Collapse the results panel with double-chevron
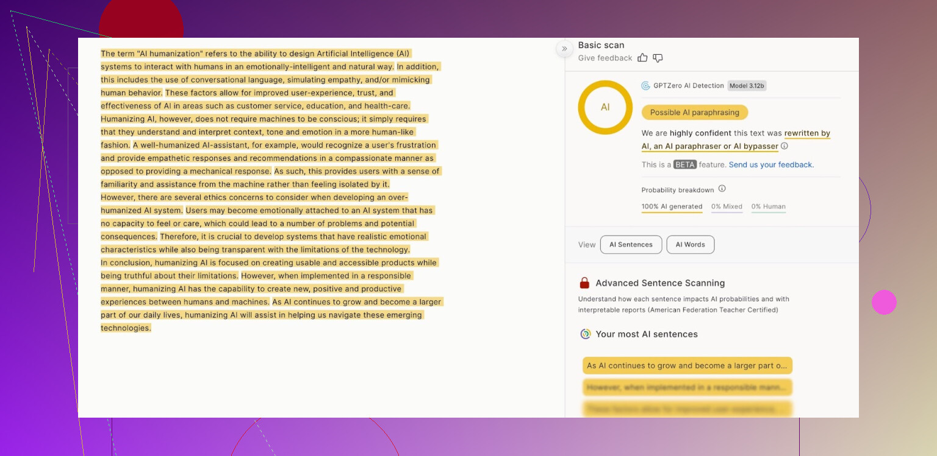The image size is (937, 456). (x=564, y=49)
